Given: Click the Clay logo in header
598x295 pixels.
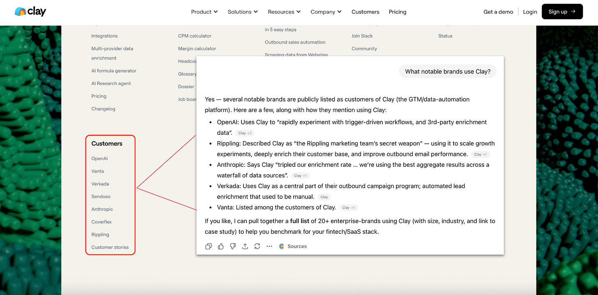Looking at the screenshot, I should point(30,12).
